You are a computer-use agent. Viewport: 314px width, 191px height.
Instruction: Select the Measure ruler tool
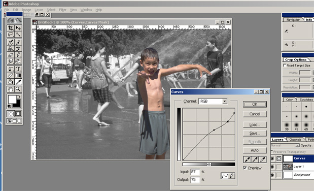point(11,75)
